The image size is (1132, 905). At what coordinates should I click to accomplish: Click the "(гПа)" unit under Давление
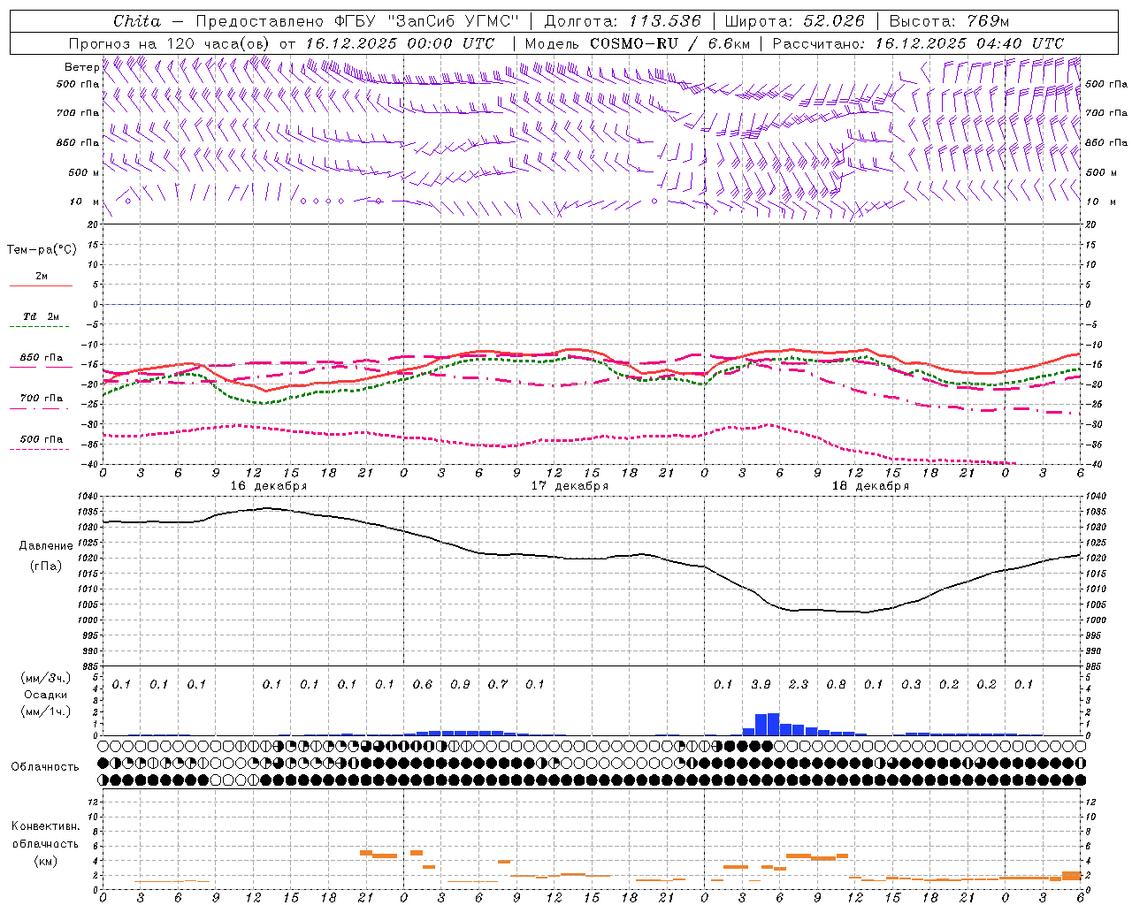[x=46, y=567]
